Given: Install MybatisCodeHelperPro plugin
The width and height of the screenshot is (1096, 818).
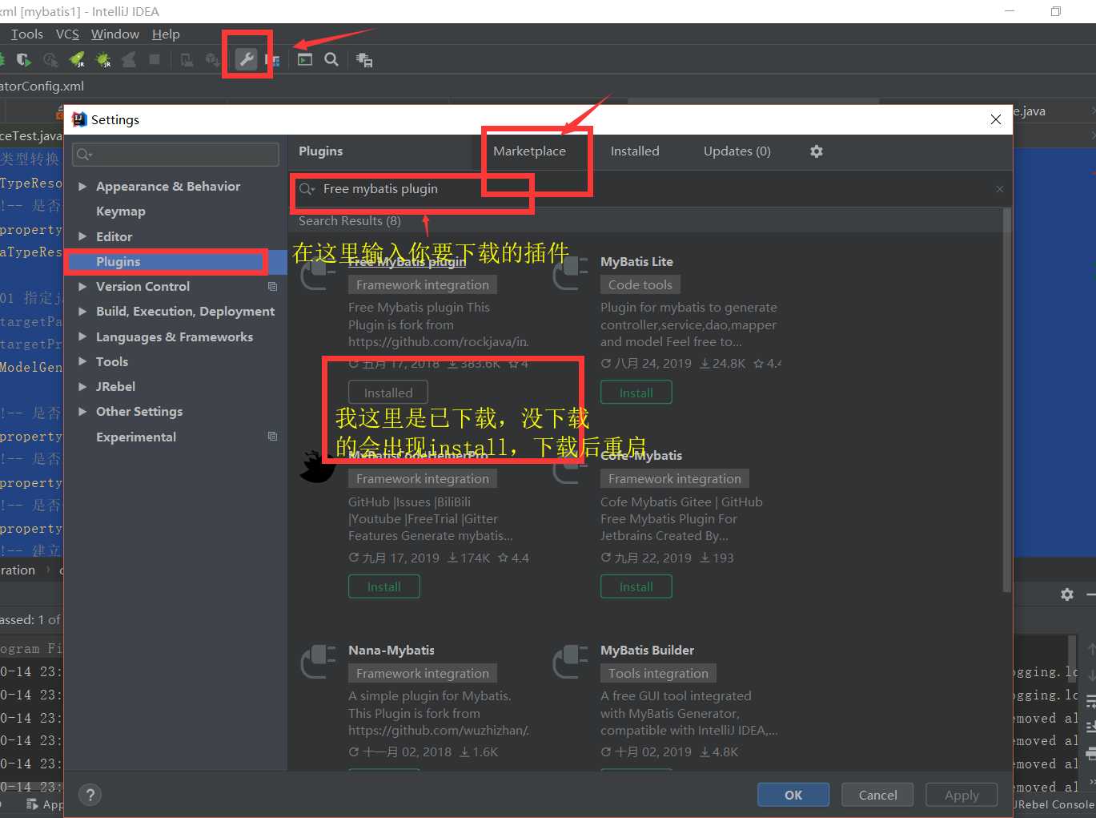Looking at the screenshot, I should (384, 586).
